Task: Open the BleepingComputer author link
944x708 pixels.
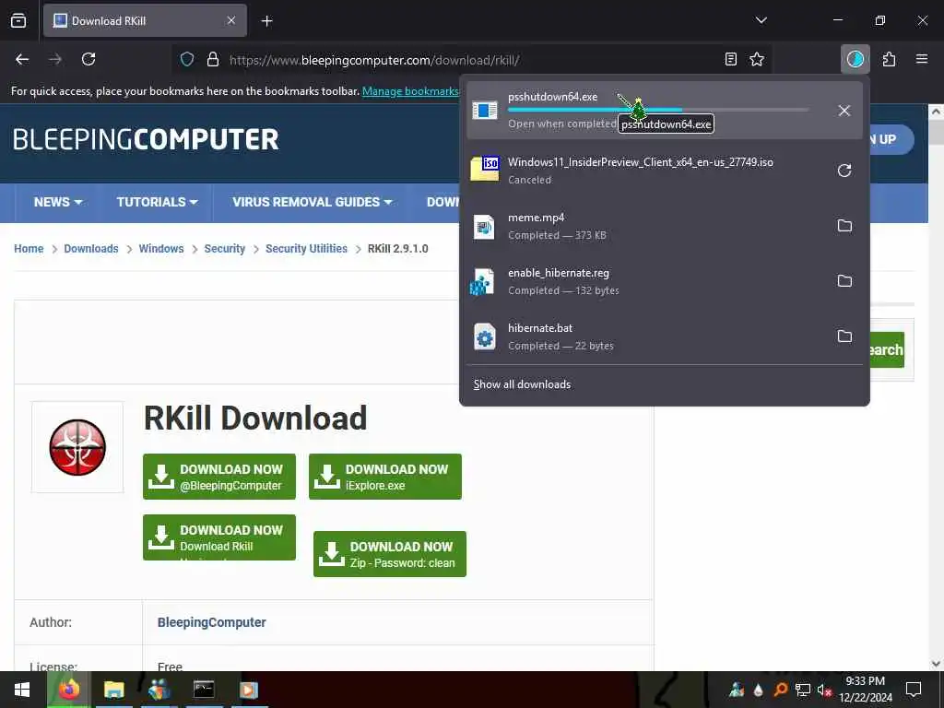Action: pyautogui.click(x=211, y=622)
